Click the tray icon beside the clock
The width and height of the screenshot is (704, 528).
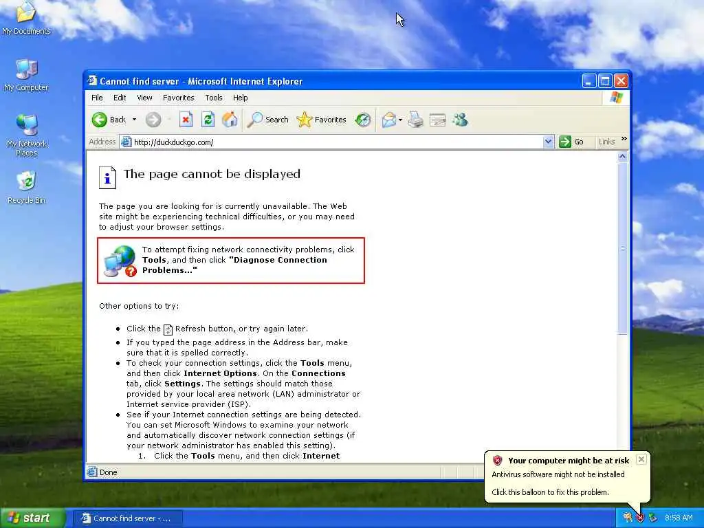[x=653, y=518]
